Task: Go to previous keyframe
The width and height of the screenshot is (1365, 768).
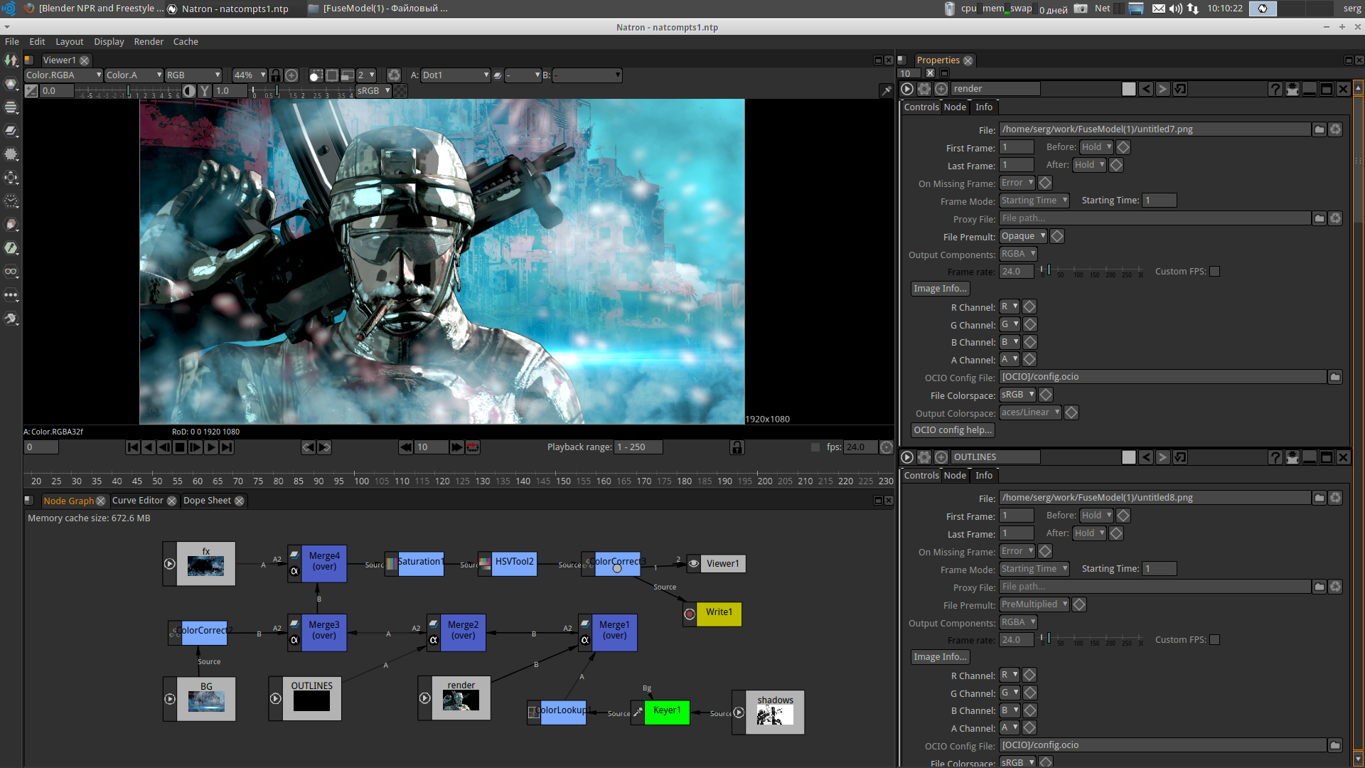Action: point(308,447)
